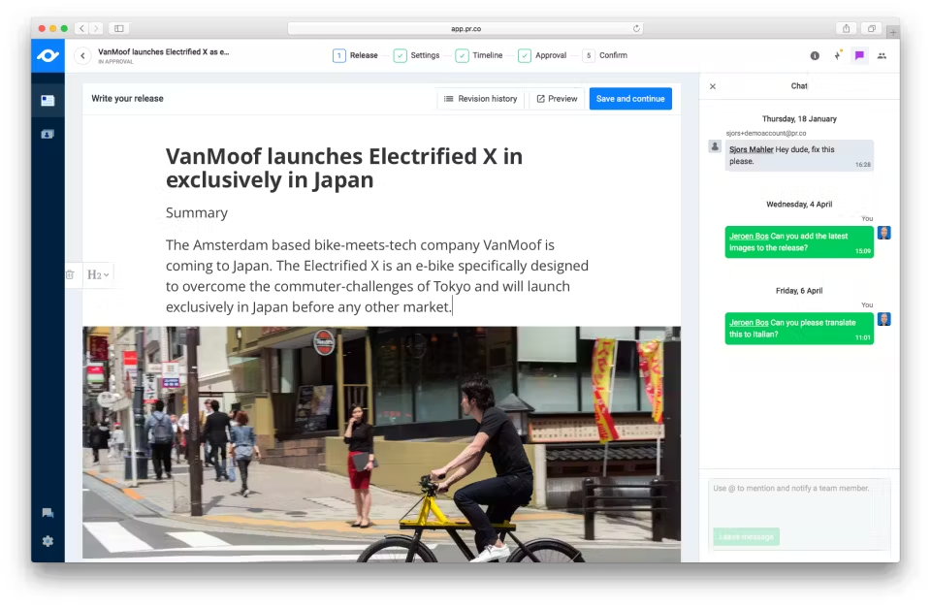Go to the Timeline step

tap(478, 56)
